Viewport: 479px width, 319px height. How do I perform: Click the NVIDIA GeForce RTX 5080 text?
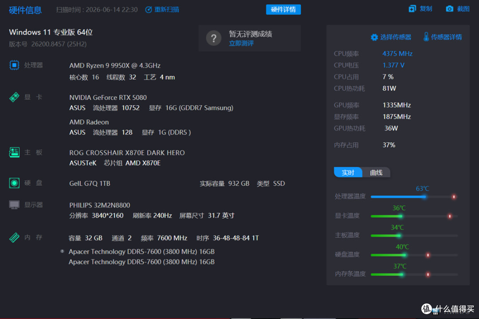[108, 97]
